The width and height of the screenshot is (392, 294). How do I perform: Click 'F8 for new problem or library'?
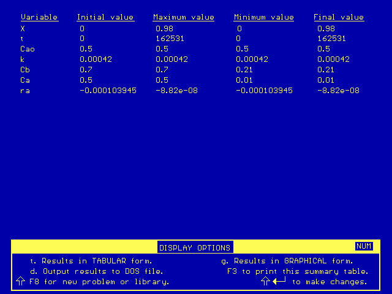click(x=98, y=282)
